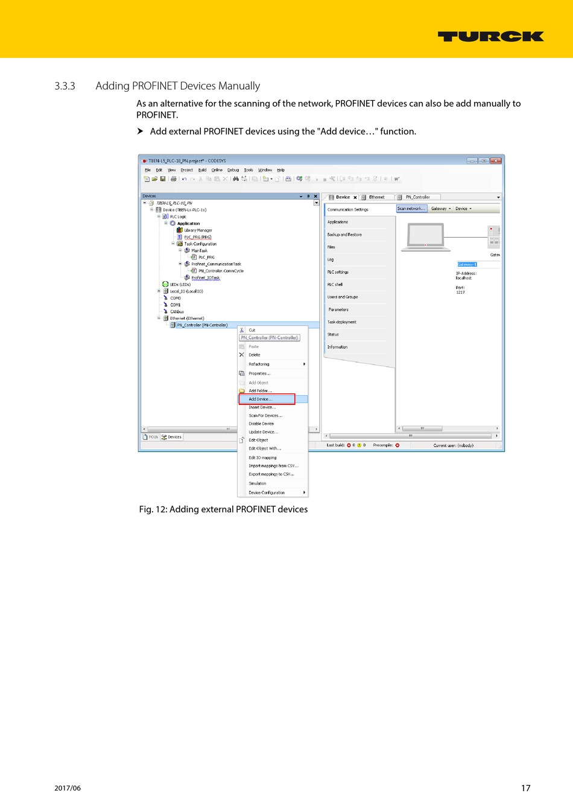The height and width of the screenshot is (811, 573).
Task: Click the Print toolbar icon
Action: (x=174, y=179)
